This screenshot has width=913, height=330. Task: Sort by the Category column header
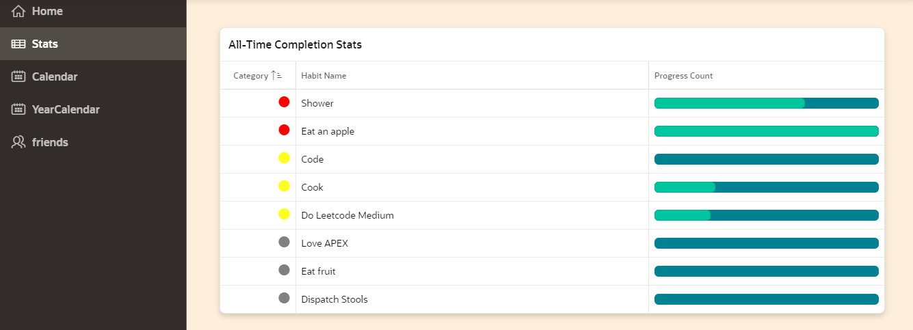(250, 76)
